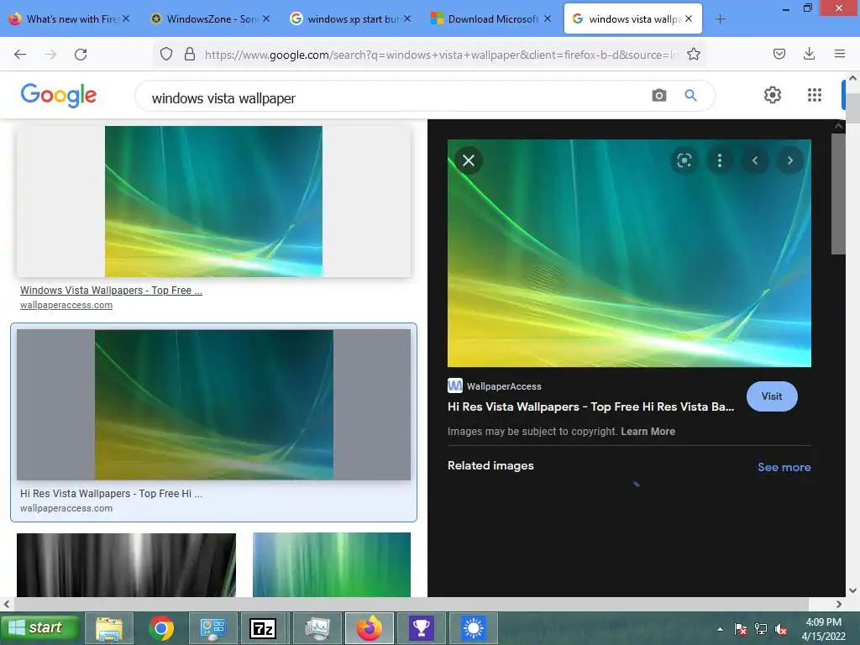The image size is (860, 645).
Task: Open the selected Hi Res Vista thumbnail
Action: pyautogui.click(x=213, y=405)
